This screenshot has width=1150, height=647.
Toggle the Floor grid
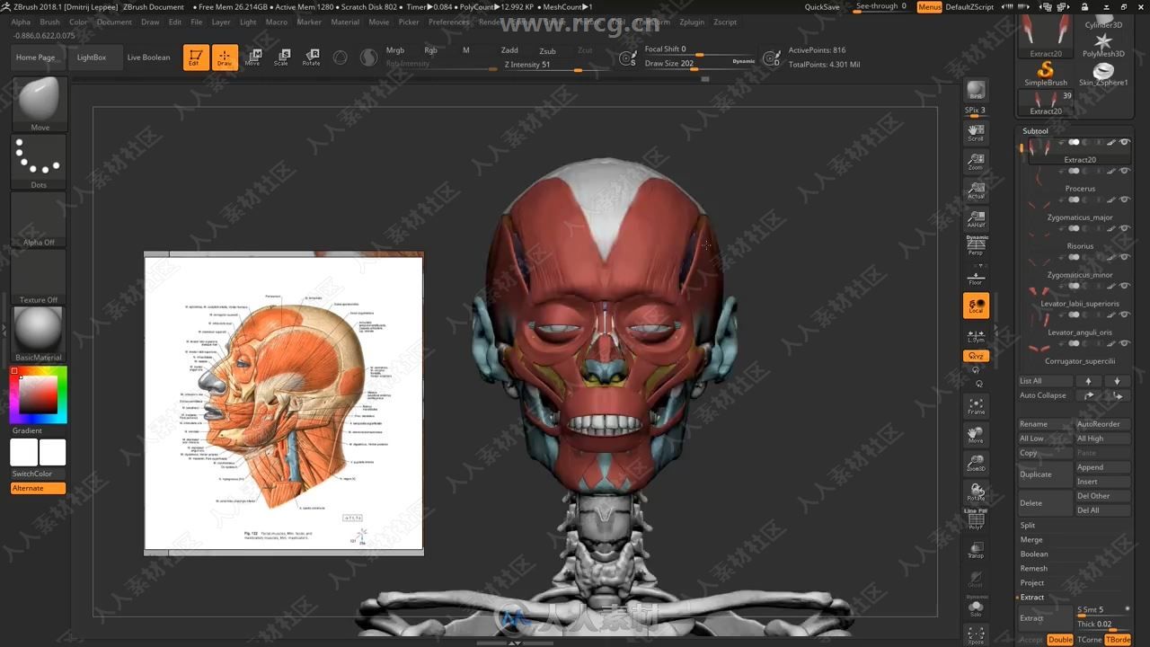point(976,277)
